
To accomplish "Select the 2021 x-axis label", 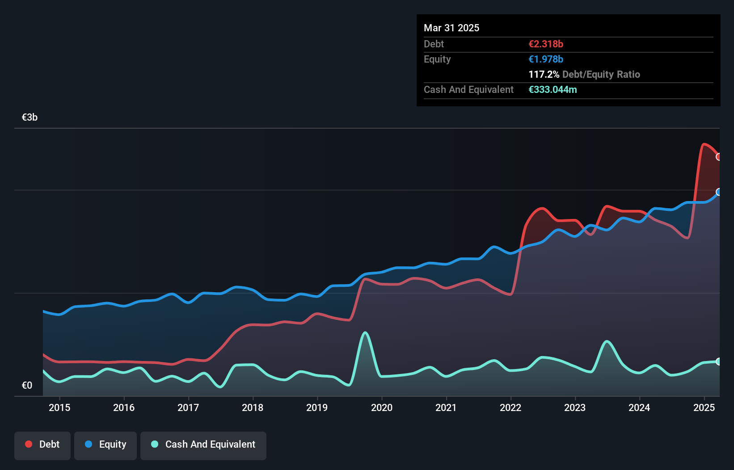I will tap(446, 407).
